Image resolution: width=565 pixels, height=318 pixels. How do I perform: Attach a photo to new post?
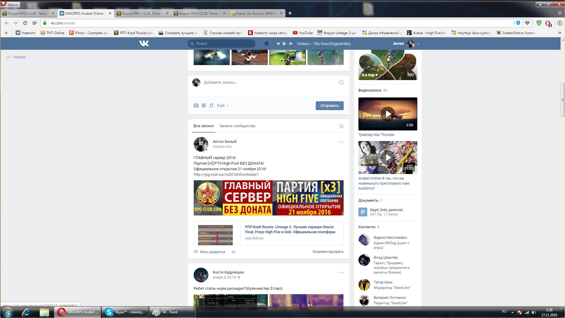pos(196,105)
